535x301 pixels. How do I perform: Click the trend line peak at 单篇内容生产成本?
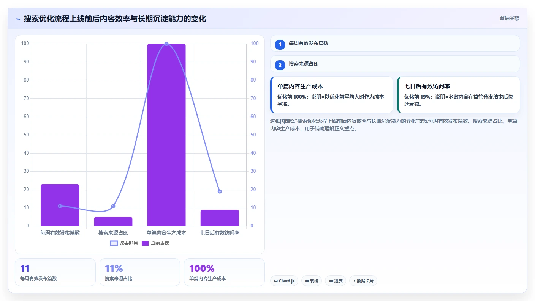coord(166,44)
